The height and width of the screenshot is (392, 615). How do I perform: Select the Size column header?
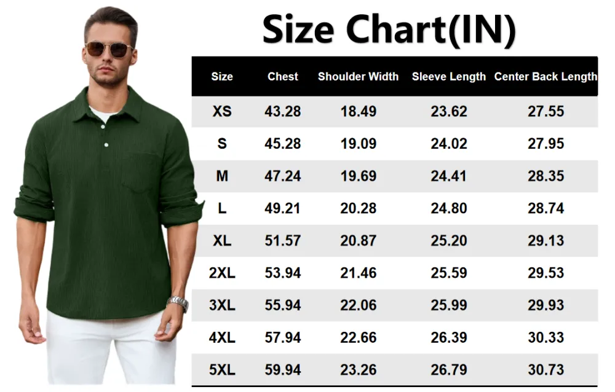point(222,77)
